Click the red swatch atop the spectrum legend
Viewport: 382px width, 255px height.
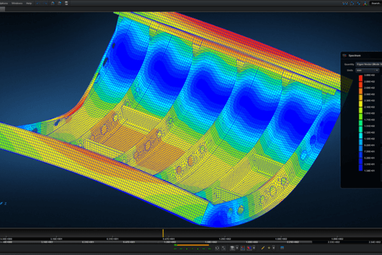[360, 78]
